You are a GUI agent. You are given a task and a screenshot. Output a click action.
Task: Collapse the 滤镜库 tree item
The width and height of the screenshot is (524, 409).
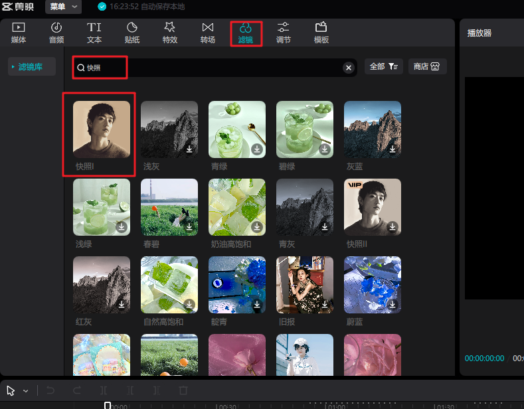13,66
